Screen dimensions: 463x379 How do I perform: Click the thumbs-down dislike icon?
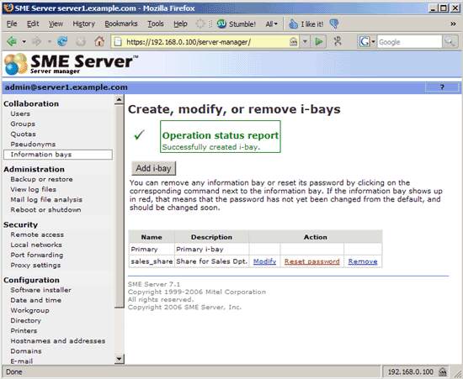pos(334,24)
